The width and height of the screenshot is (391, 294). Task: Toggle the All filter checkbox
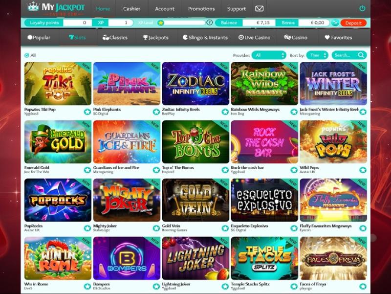point(27,55)
